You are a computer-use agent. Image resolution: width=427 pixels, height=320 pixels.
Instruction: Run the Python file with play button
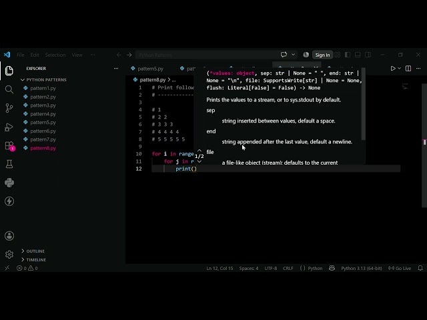pos(393,68)
